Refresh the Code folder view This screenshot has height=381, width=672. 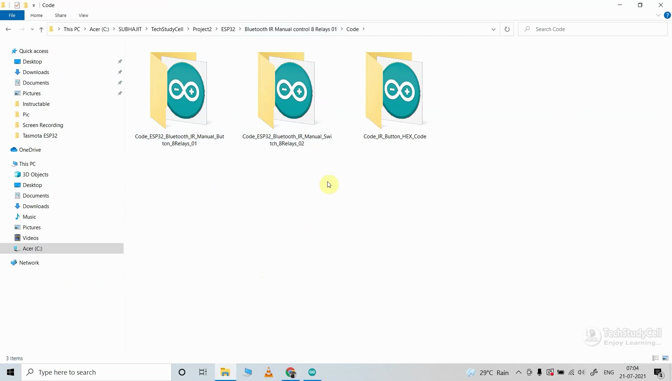507,29
